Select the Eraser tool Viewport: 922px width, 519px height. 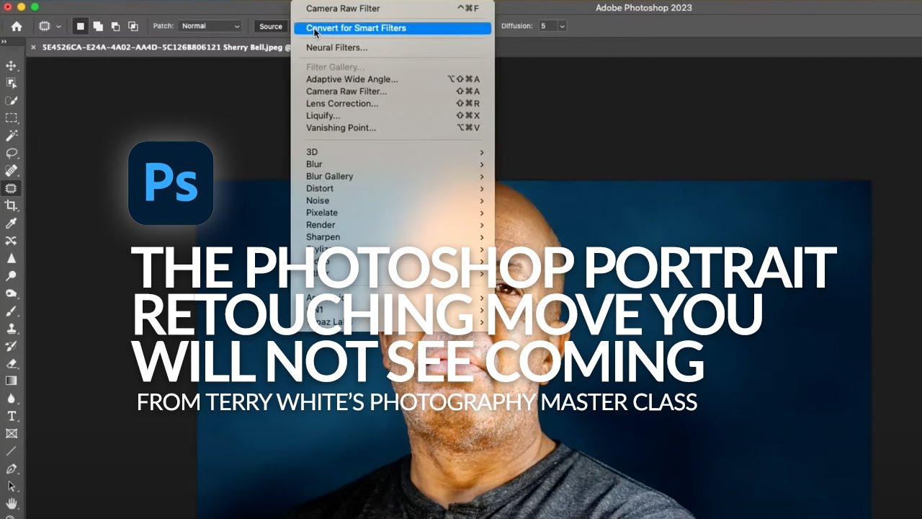coord(12,364)
